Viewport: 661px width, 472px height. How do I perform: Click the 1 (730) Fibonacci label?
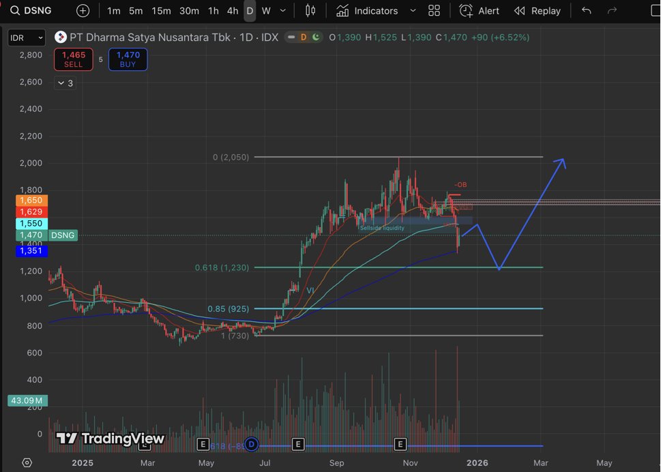coord(235,336)
